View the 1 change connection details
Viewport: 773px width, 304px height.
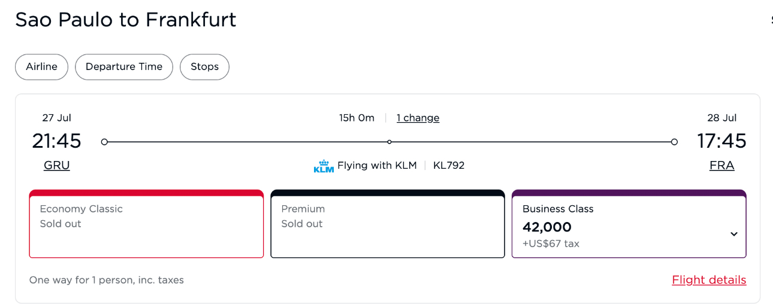tap(418, 118)
